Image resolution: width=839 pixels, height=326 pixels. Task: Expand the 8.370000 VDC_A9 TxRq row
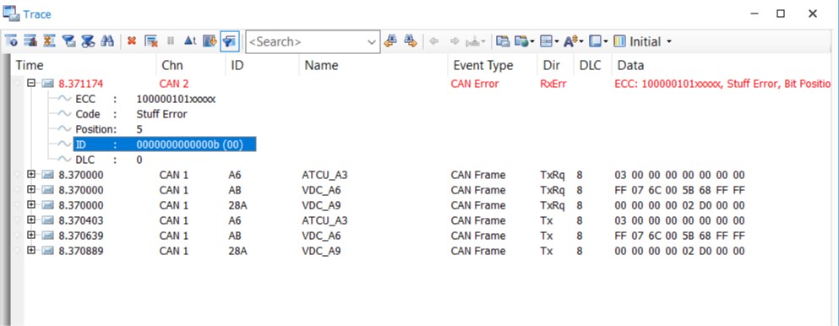[x=31, y=205]
